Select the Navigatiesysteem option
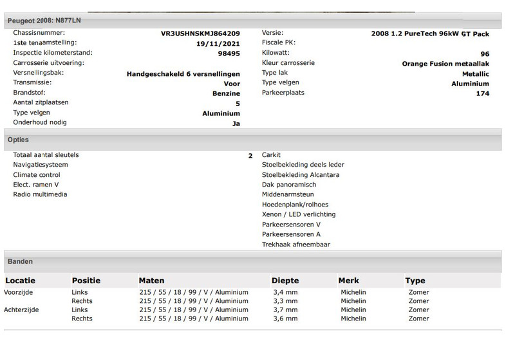This screenshot has width=515, height=343. (x=41, y=165)
